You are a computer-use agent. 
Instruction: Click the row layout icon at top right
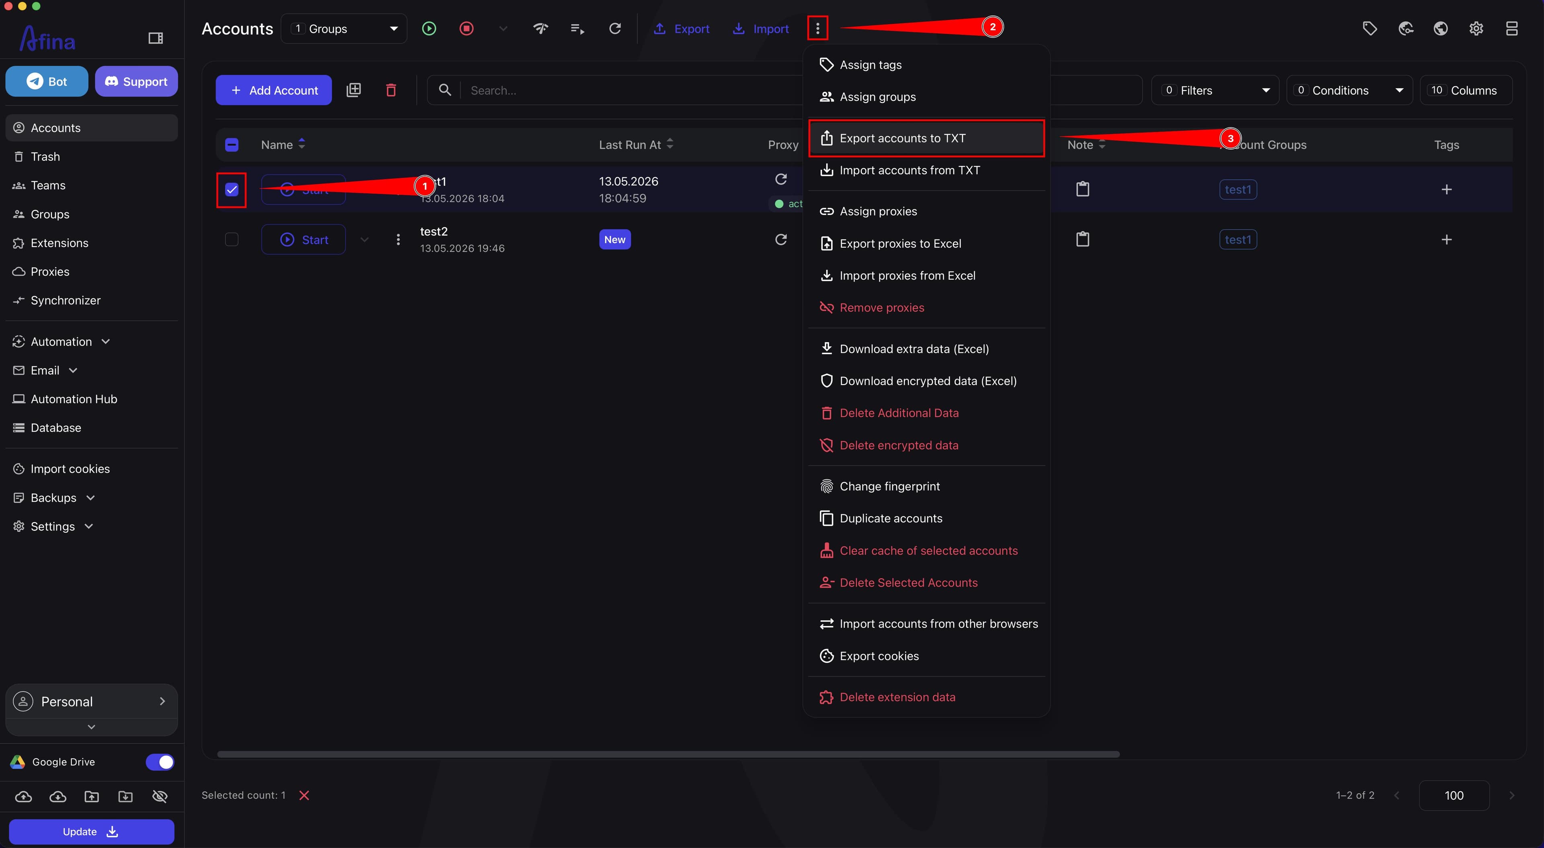(1512, 28)
